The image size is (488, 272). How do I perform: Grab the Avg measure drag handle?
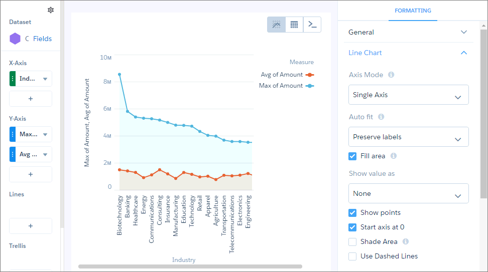tap(13, 154)
